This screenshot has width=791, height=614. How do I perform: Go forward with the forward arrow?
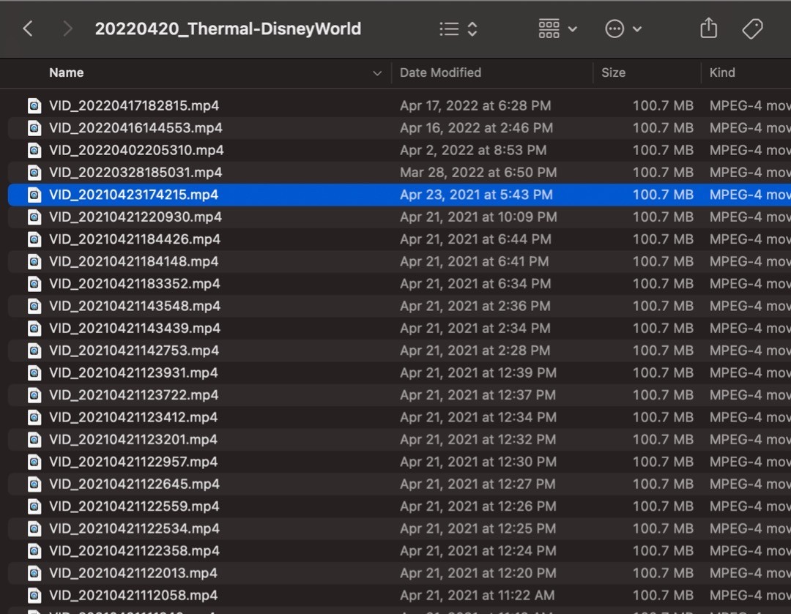67,29
